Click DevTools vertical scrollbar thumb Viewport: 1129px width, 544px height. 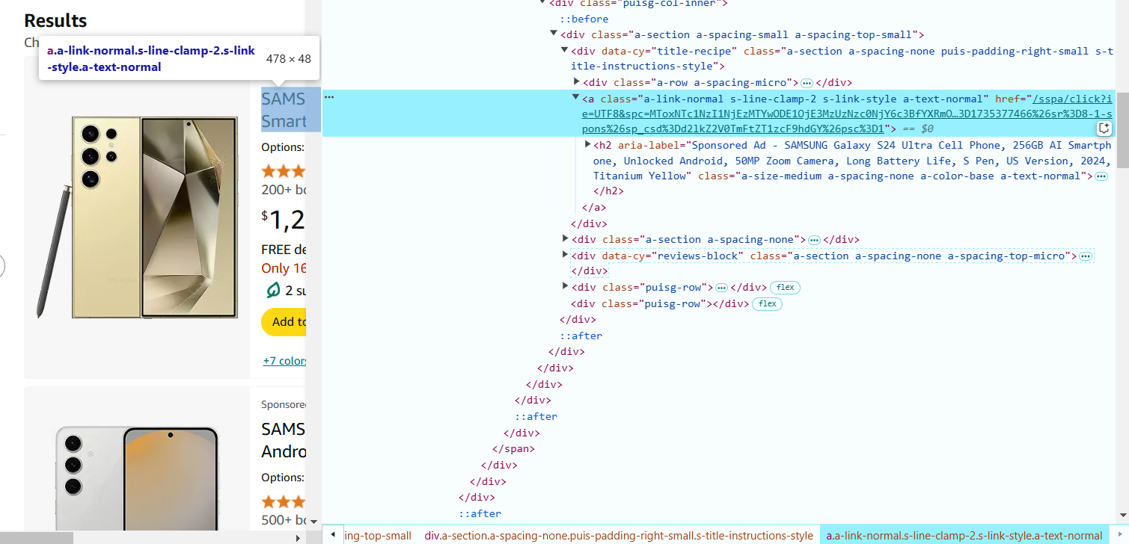pos(1122,129)
